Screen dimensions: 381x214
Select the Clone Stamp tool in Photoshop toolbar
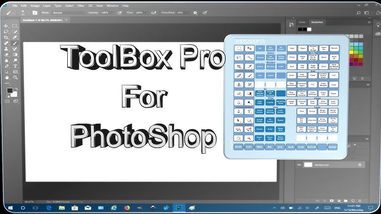pos(6,49)
